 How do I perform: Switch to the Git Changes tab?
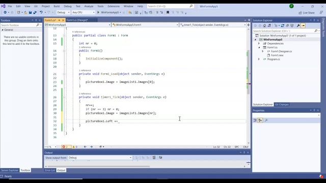coord(282,105)
